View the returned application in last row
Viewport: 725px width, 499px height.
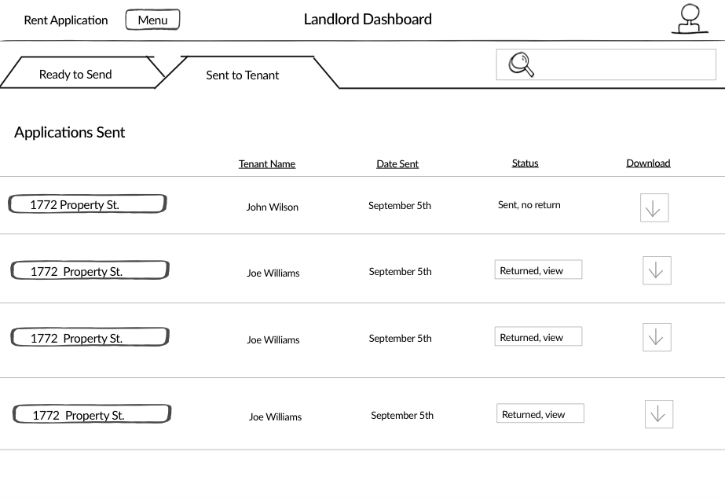tap(540, 413)
